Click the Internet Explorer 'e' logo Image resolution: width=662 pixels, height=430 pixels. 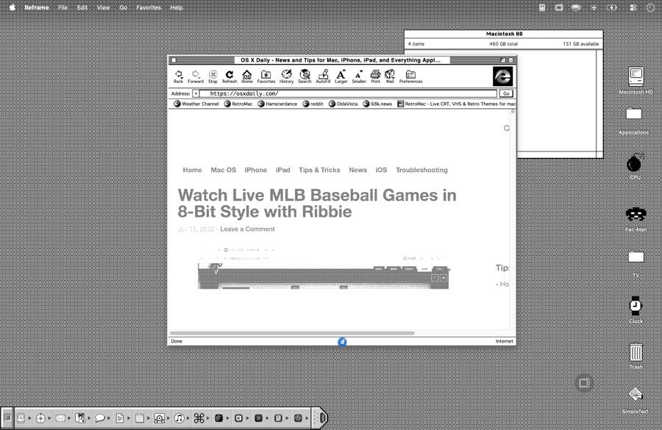click(x=502, y=76)
